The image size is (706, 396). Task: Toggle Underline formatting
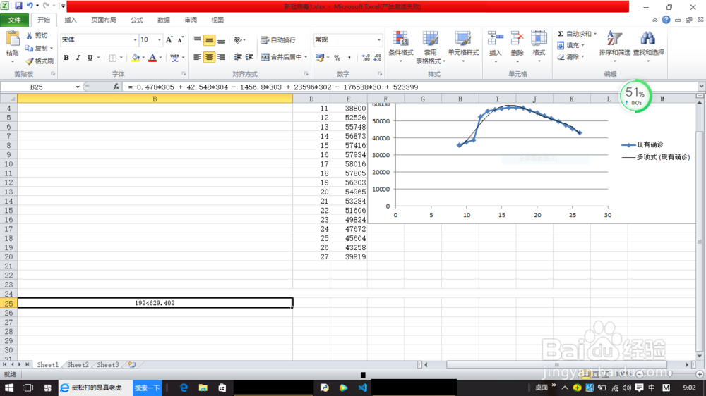[x=90, y=58]
